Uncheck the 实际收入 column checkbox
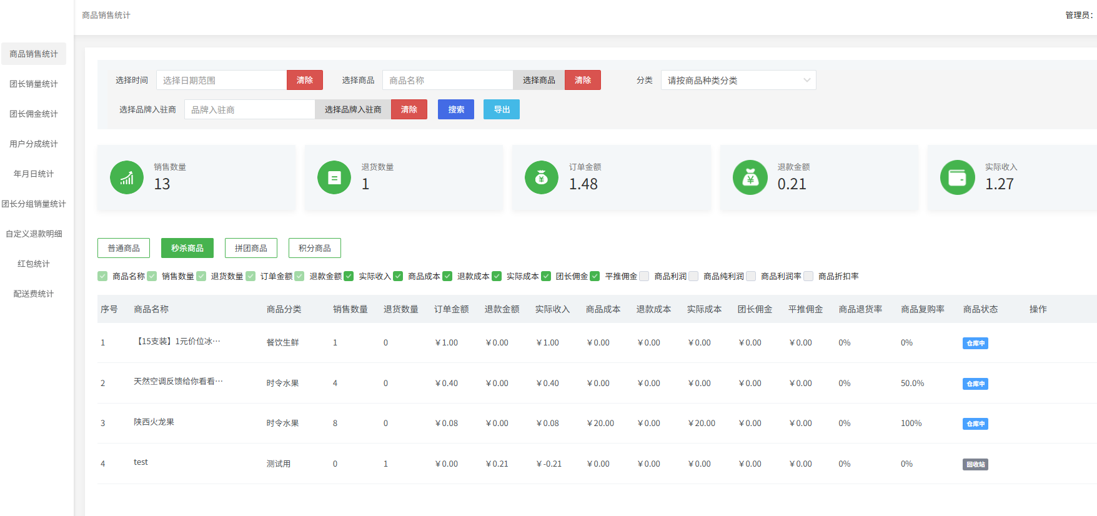 [x=349, y=276]
